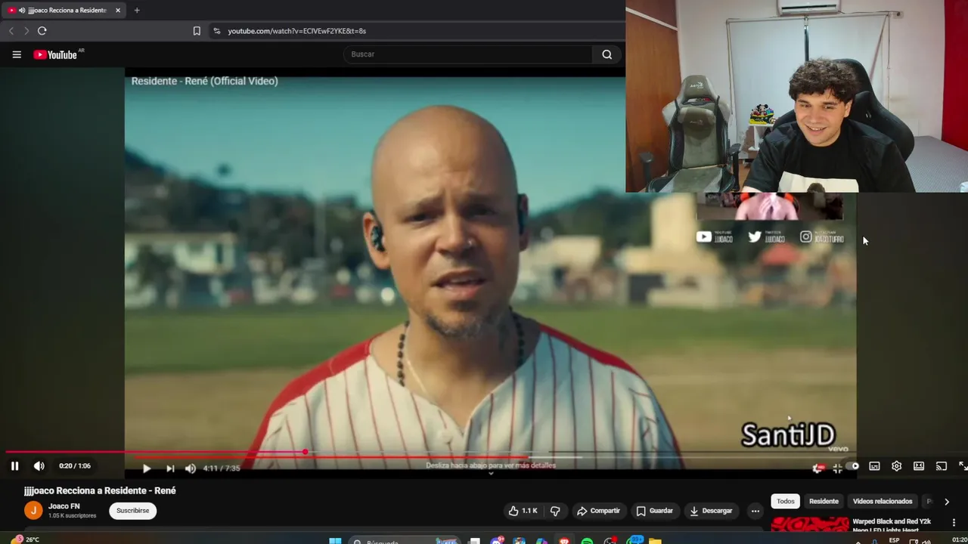Open the Warped Black and Red Y2k thumbnail

coord(810,525)
